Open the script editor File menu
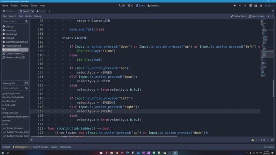The height and width of the screenshot is (155, 276). coord(4,16)
